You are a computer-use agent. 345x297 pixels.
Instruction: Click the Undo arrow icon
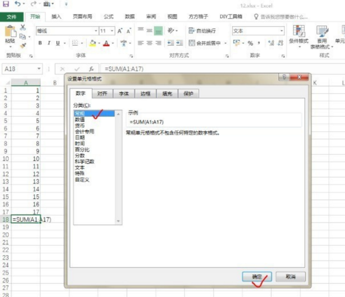18,4
